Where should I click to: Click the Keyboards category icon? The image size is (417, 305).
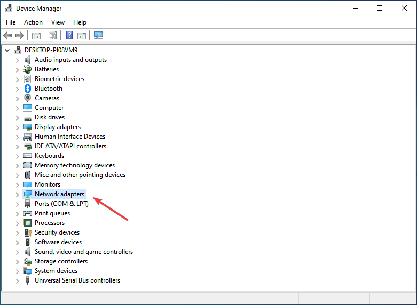click(28, 156)
